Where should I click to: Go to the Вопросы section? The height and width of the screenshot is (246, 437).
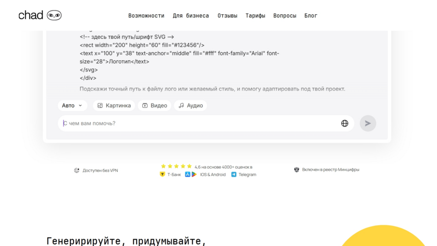(x=285, y=16)
